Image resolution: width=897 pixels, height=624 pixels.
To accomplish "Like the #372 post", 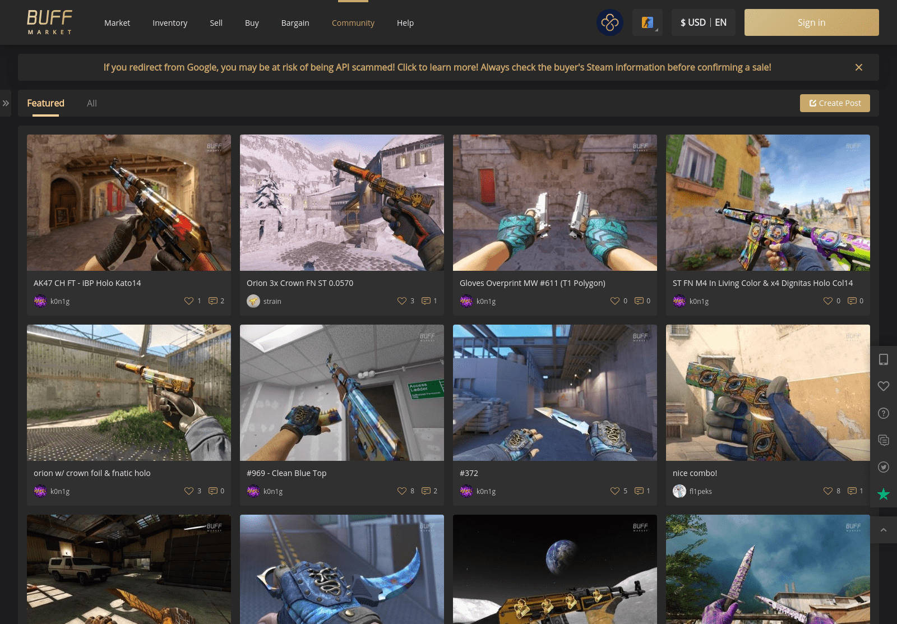I will pos(615,491).
